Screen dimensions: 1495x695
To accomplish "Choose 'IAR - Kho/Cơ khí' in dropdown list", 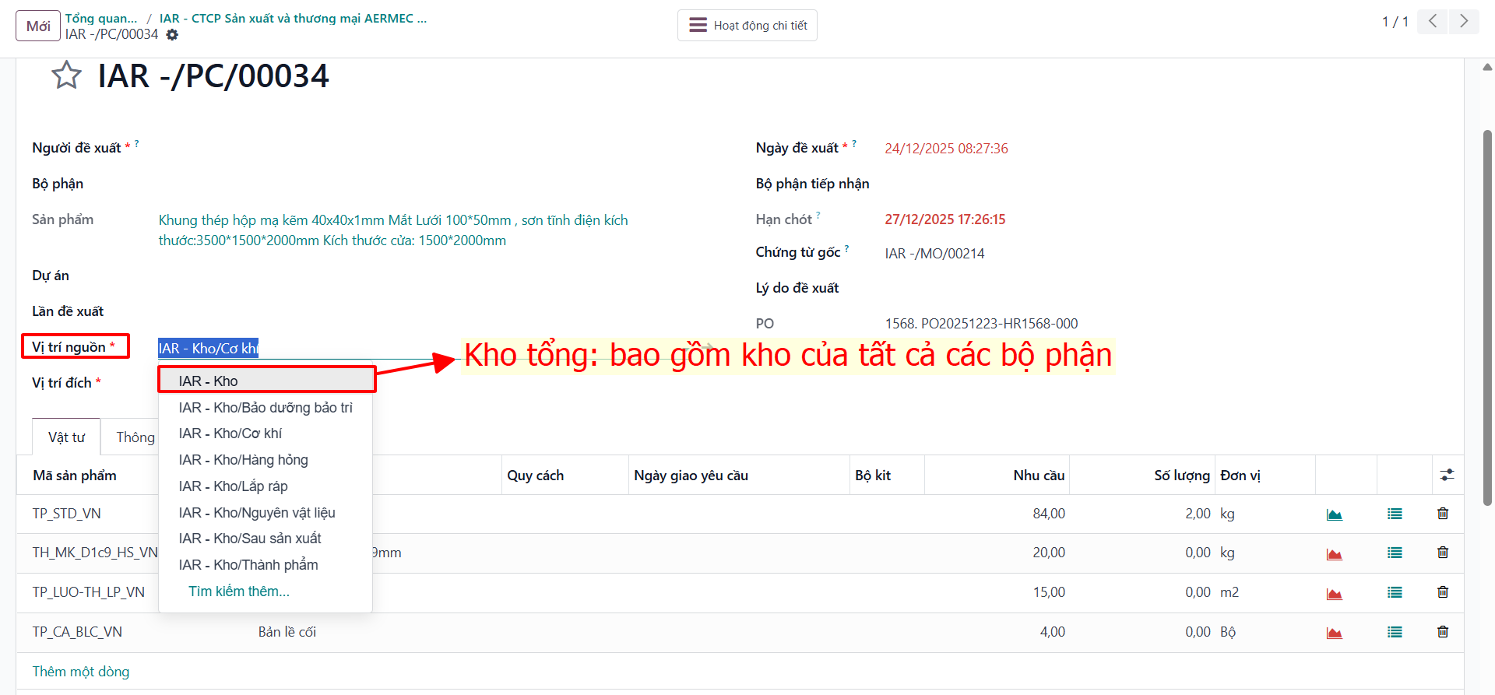I will click(266, 433).
